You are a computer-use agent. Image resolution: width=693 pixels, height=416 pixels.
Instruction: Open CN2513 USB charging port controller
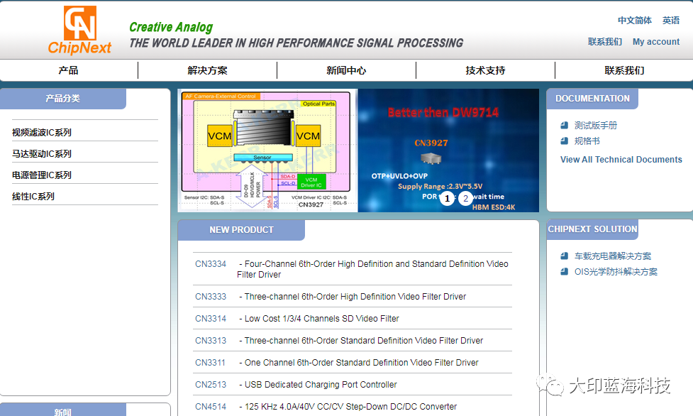(x=211, y=385)
